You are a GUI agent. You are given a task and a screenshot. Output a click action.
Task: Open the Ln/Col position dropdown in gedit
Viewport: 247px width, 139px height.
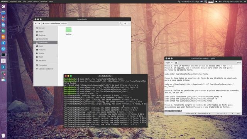pyautogui.click(x=225, y=114)
